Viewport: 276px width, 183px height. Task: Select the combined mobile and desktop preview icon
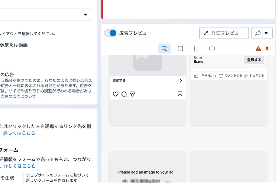164,48
